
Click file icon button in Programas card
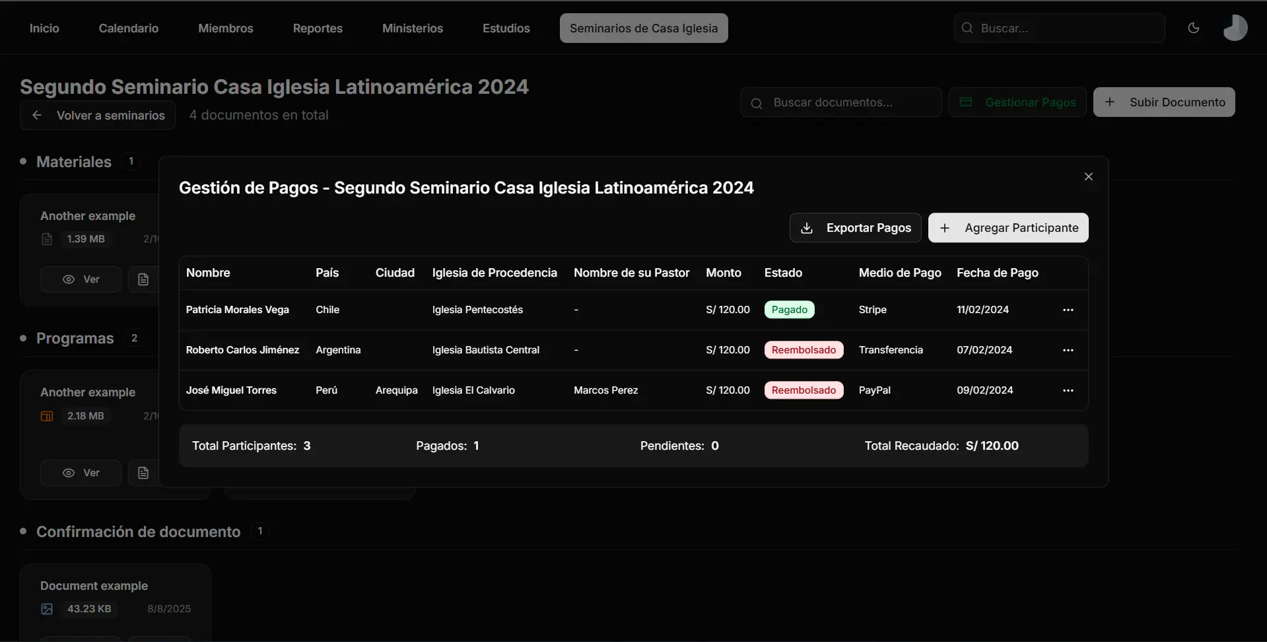click(143, 473)
